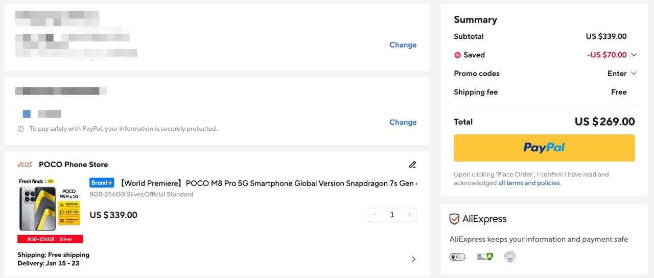Click the quantity field showing 1

[392, 215]
